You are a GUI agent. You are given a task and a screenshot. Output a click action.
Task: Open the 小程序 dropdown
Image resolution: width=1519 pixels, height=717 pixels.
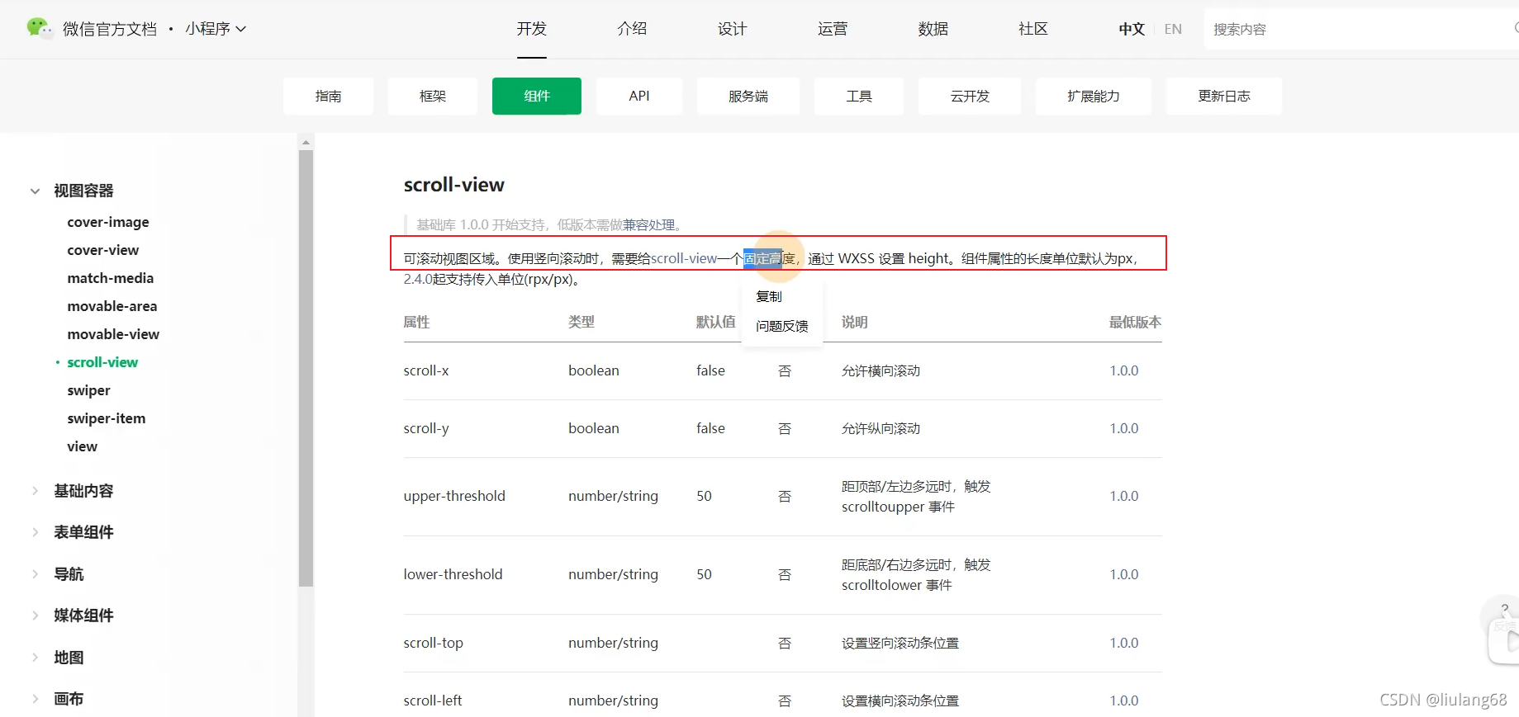coord(216,29)
